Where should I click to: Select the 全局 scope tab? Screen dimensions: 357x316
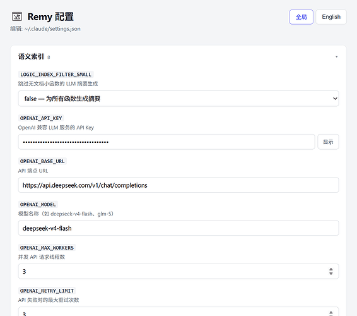tap(301, 17)
